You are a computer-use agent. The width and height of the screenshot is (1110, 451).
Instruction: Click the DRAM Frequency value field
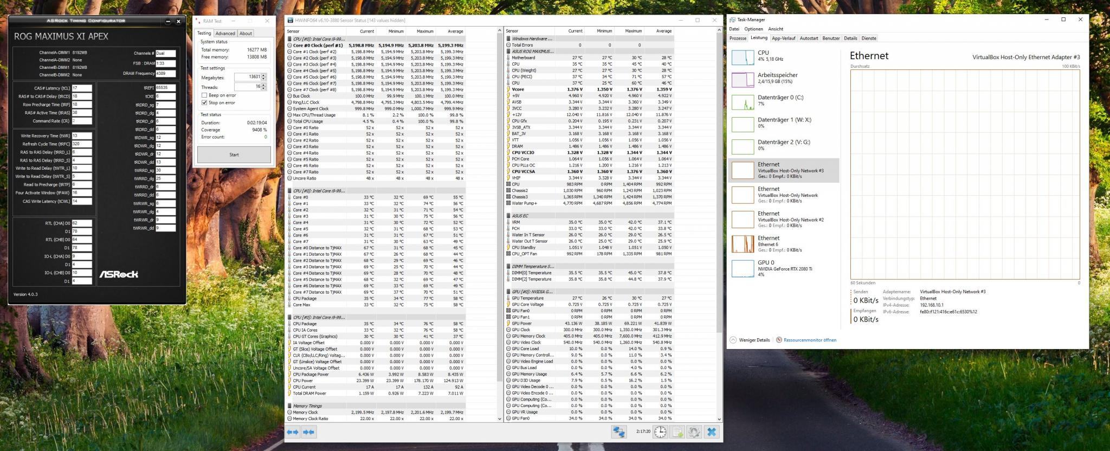pos(165,73)
